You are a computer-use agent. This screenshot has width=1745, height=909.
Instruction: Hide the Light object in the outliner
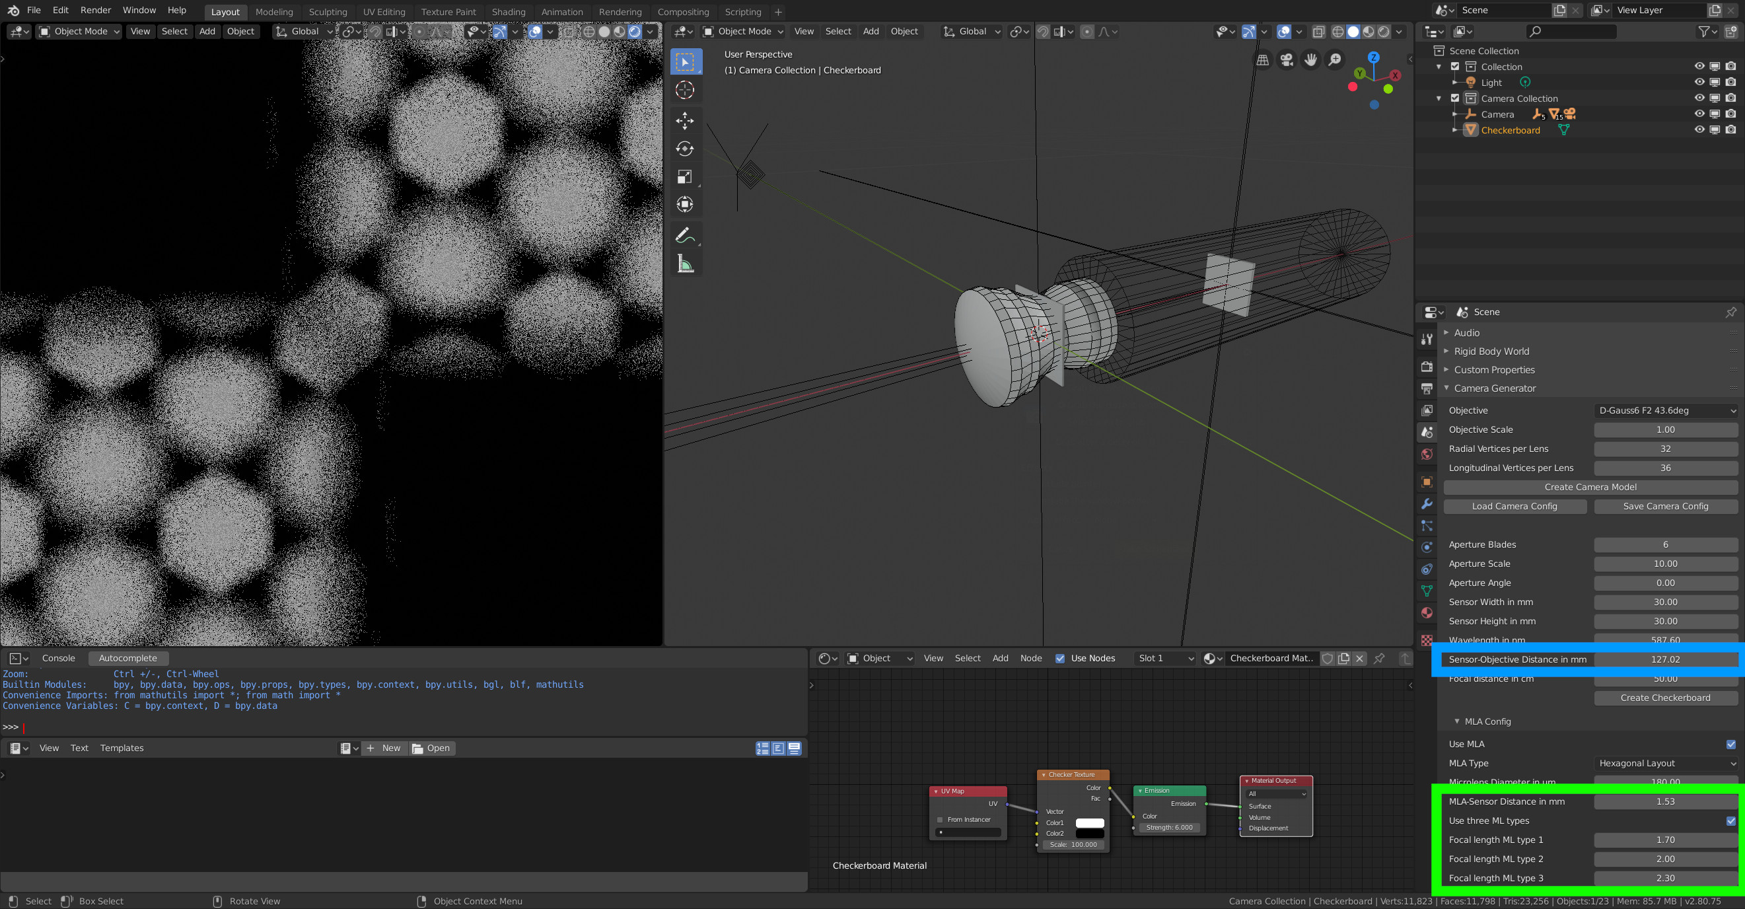click(x=1699, y=82)
